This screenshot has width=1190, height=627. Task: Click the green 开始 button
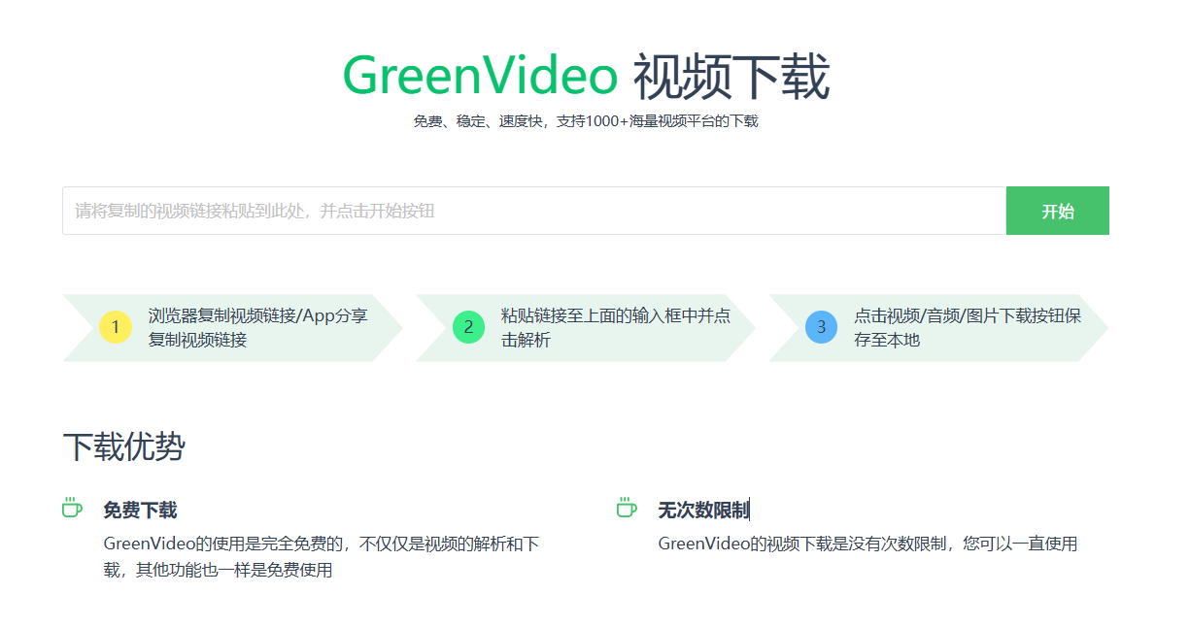click(x=1057, y=210)
